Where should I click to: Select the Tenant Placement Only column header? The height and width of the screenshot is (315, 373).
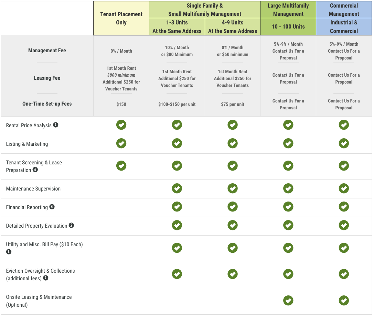coord(121,18)
